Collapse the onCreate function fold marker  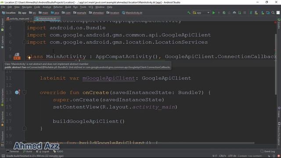coord(25,93)
